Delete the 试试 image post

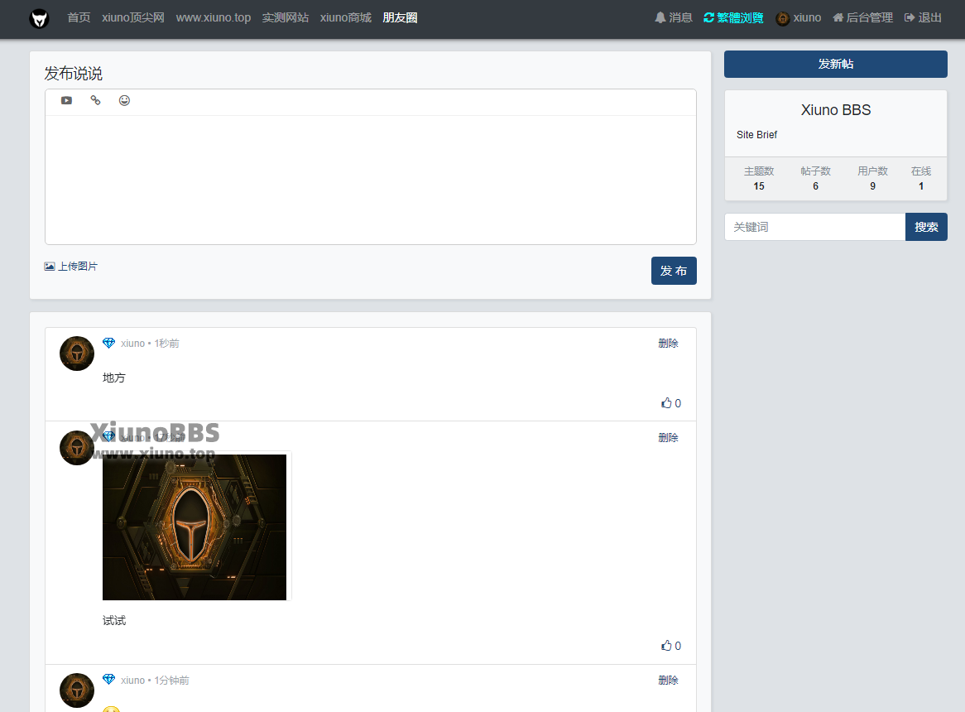(x=669, y=437)
